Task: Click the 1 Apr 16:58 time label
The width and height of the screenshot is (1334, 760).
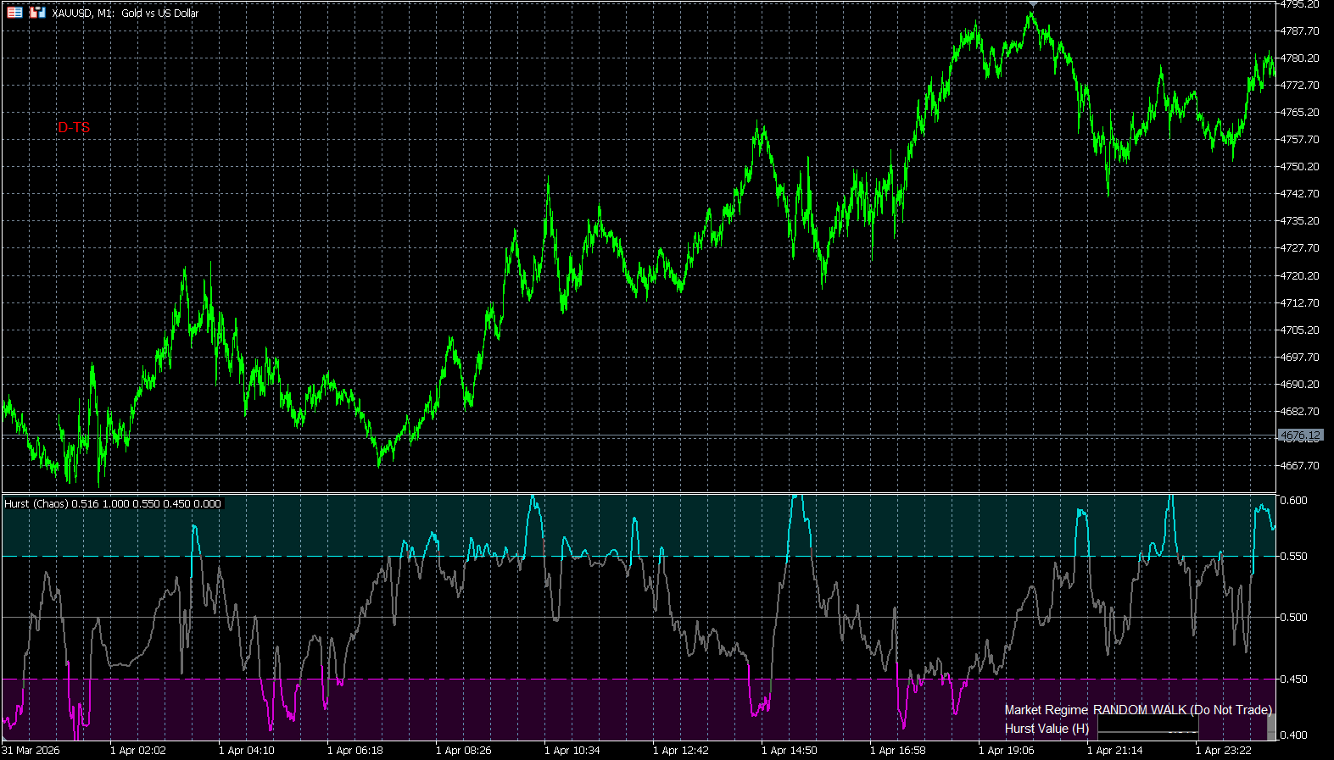Action: (x=897, y=750)
